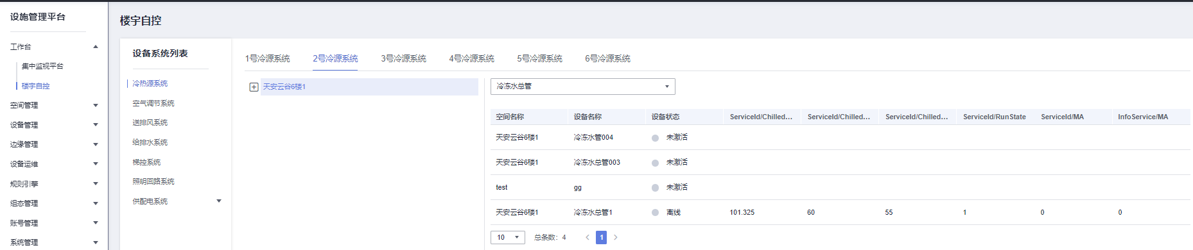1193x250 pixels.
Task: Open the page size 10 dropdown
Action: (x=508, y=237)
